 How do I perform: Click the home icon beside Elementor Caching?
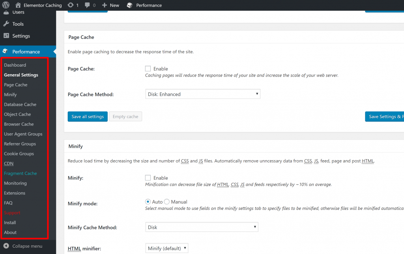[x=18, y=5]
